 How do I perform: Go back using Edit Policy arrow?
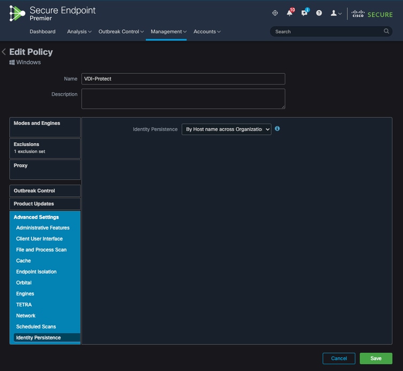tap(4, 52)
